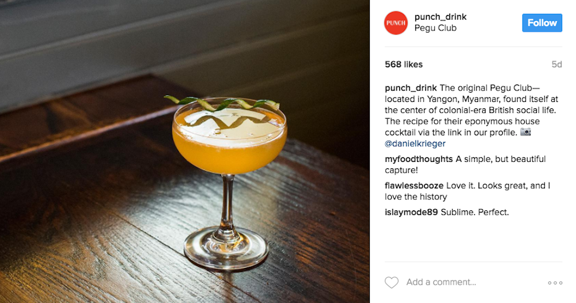Open the three-dot more options menu

[555, 282]
